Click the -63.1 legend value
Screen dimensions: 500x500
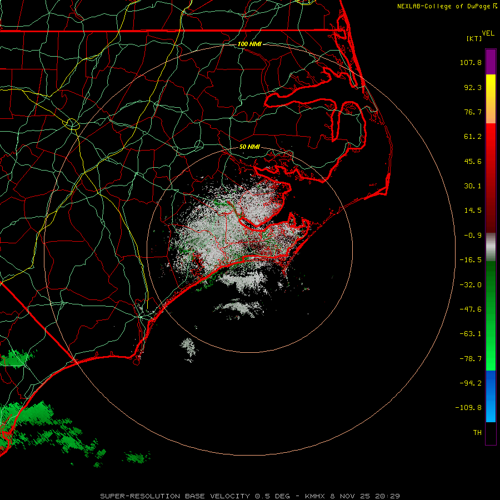pyautogui.click(x=471, y=334)
